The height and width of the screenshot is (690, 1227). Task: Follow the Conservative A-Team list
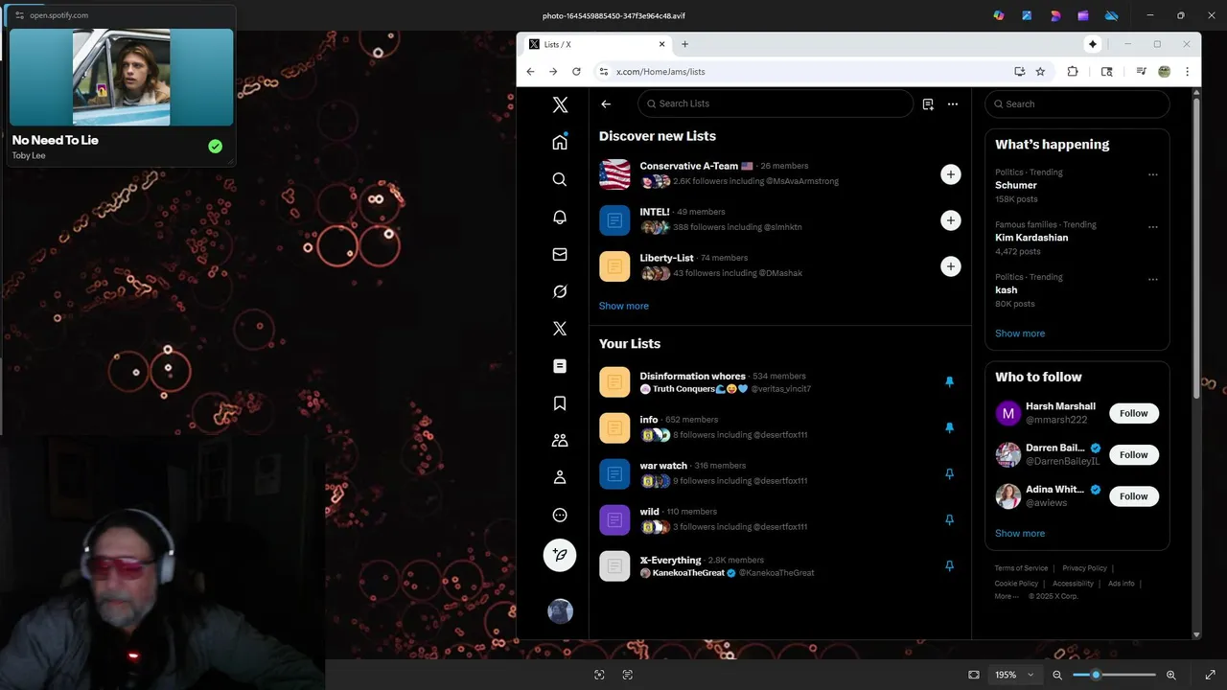pyautogui.click(x=950, y=174)
